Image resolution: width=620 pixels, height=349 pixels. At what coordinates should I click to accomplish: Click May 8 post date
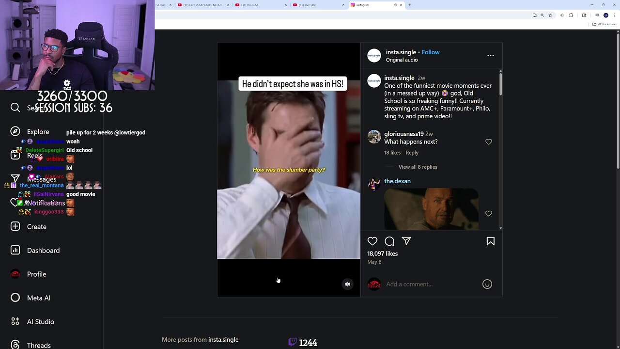click(374, 262)
